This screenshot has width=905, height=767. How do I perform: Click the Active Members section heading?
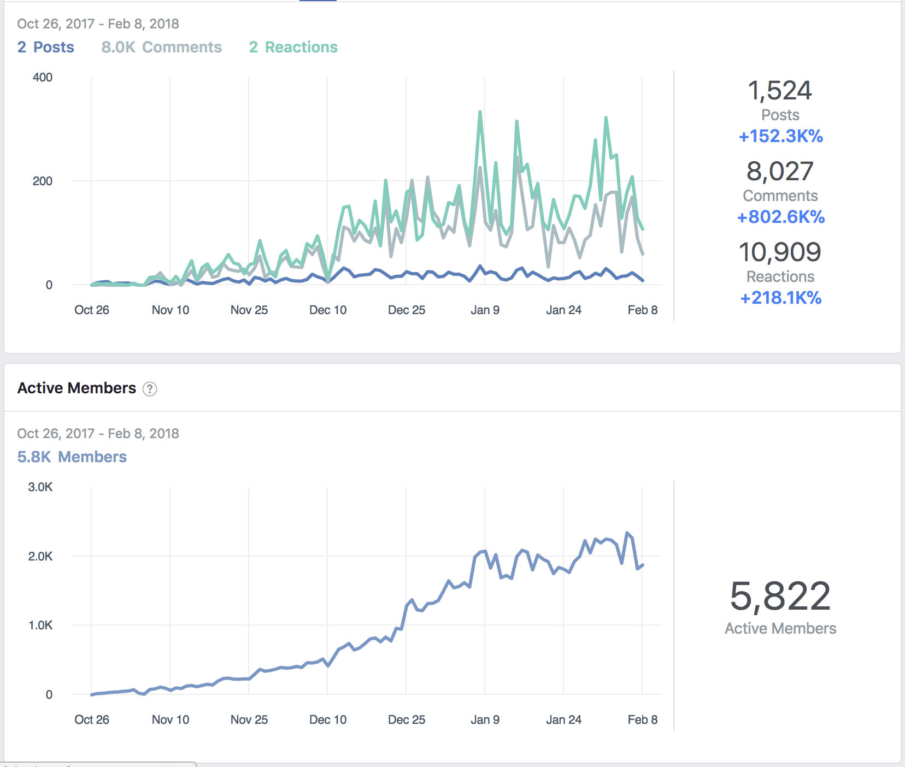[x=77, y=388]
